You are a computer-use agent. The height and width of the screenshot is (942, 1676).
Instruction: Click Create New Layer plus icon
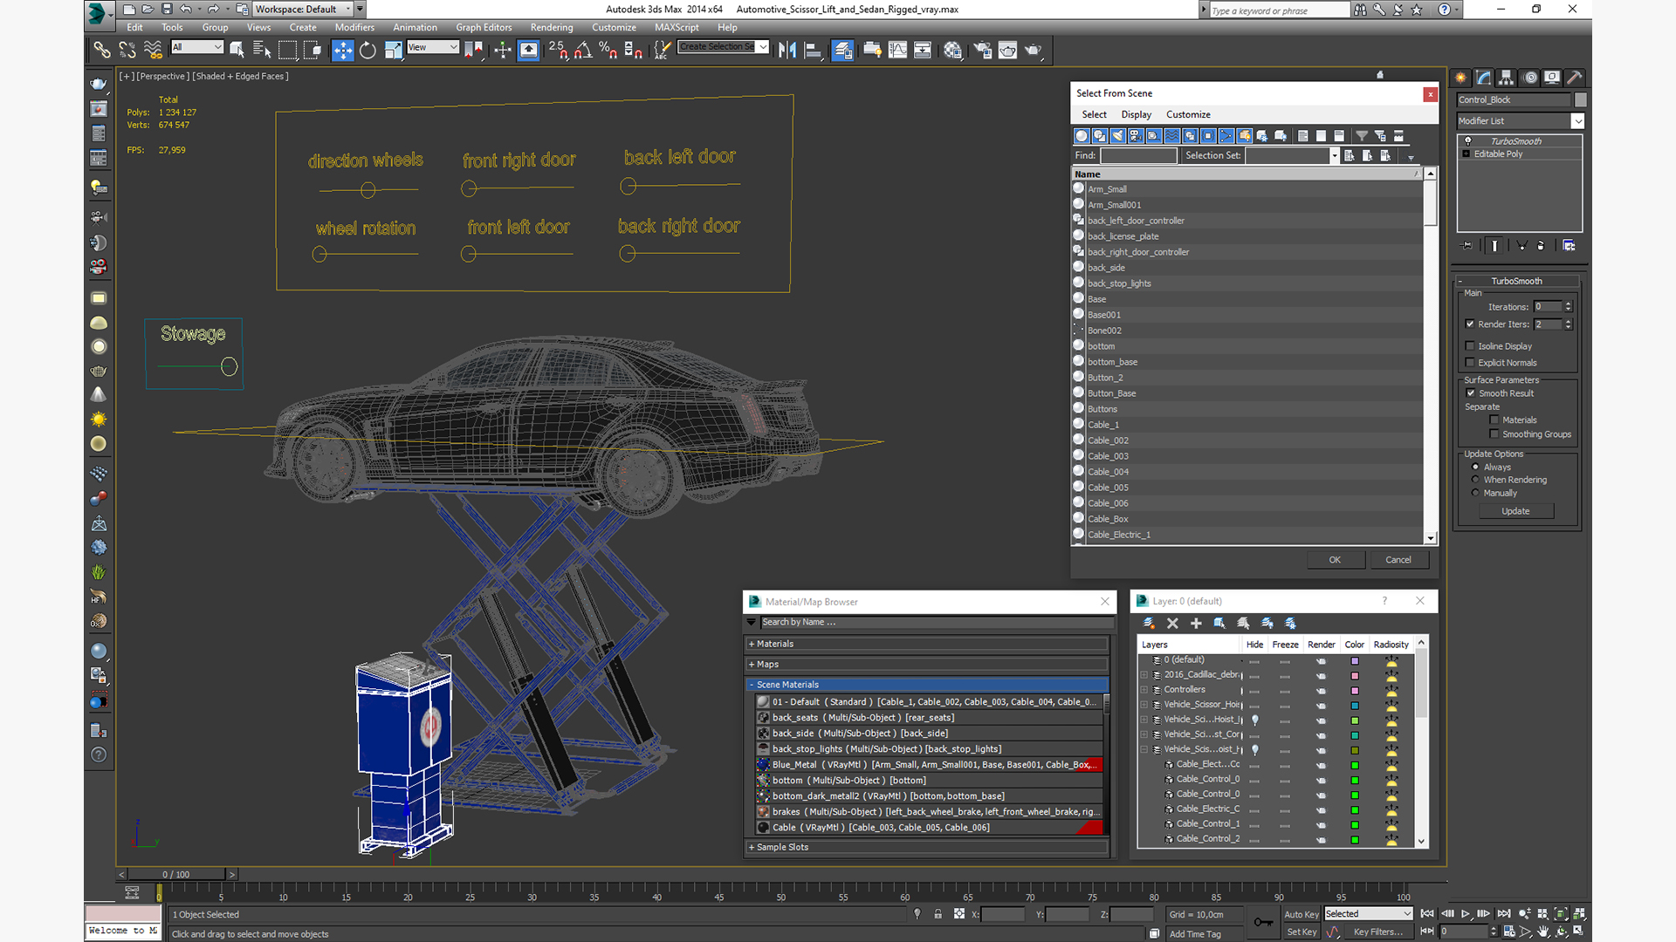[x=1196, y=624]
